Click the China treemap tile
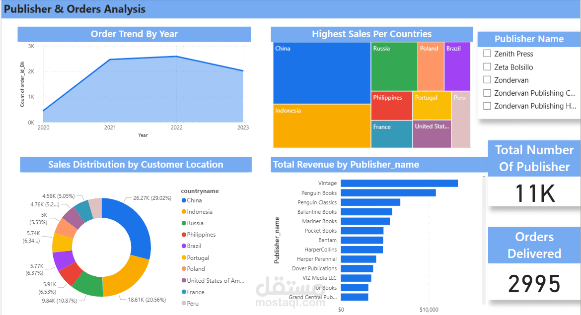Image resolution: width=581 pixels, height=315 pixels. tap(322, 73)
